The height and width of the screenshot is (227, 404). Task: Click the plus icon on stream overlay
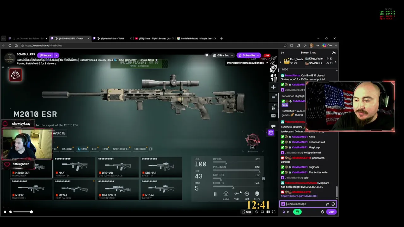[x=273, y=87]
